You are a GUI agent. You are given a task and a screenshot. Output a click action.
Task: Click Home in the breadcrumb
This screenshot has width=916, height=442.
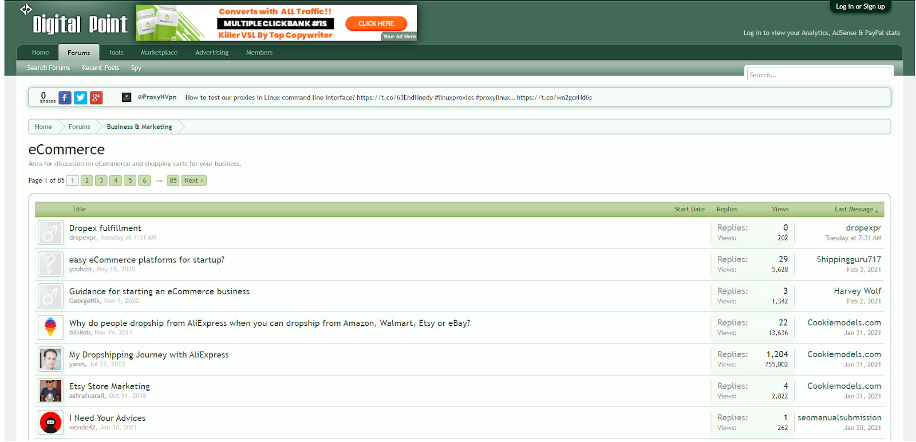pos(44,127)
